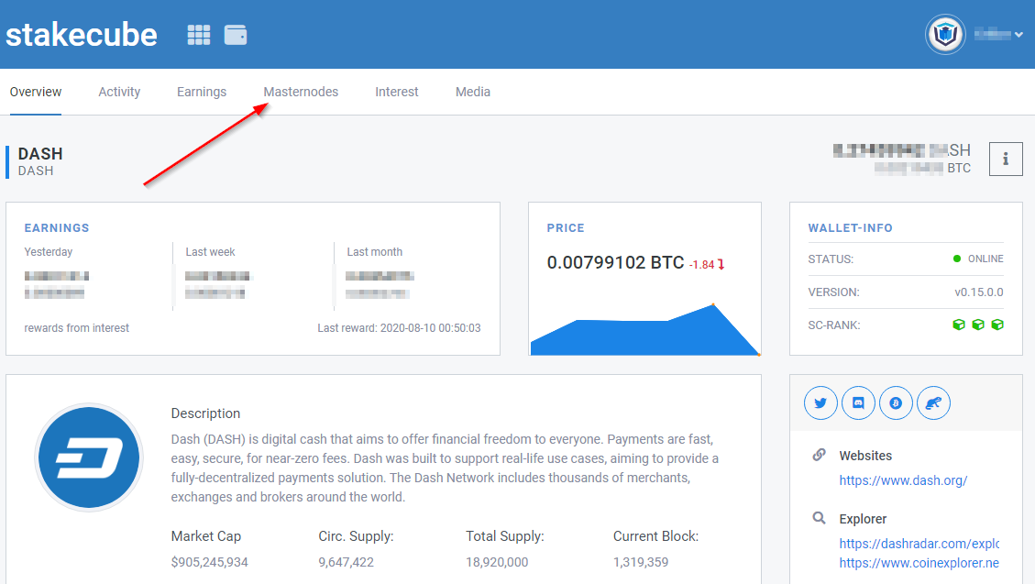Click the Total Supply value 18,920,000

coord(497,562)
